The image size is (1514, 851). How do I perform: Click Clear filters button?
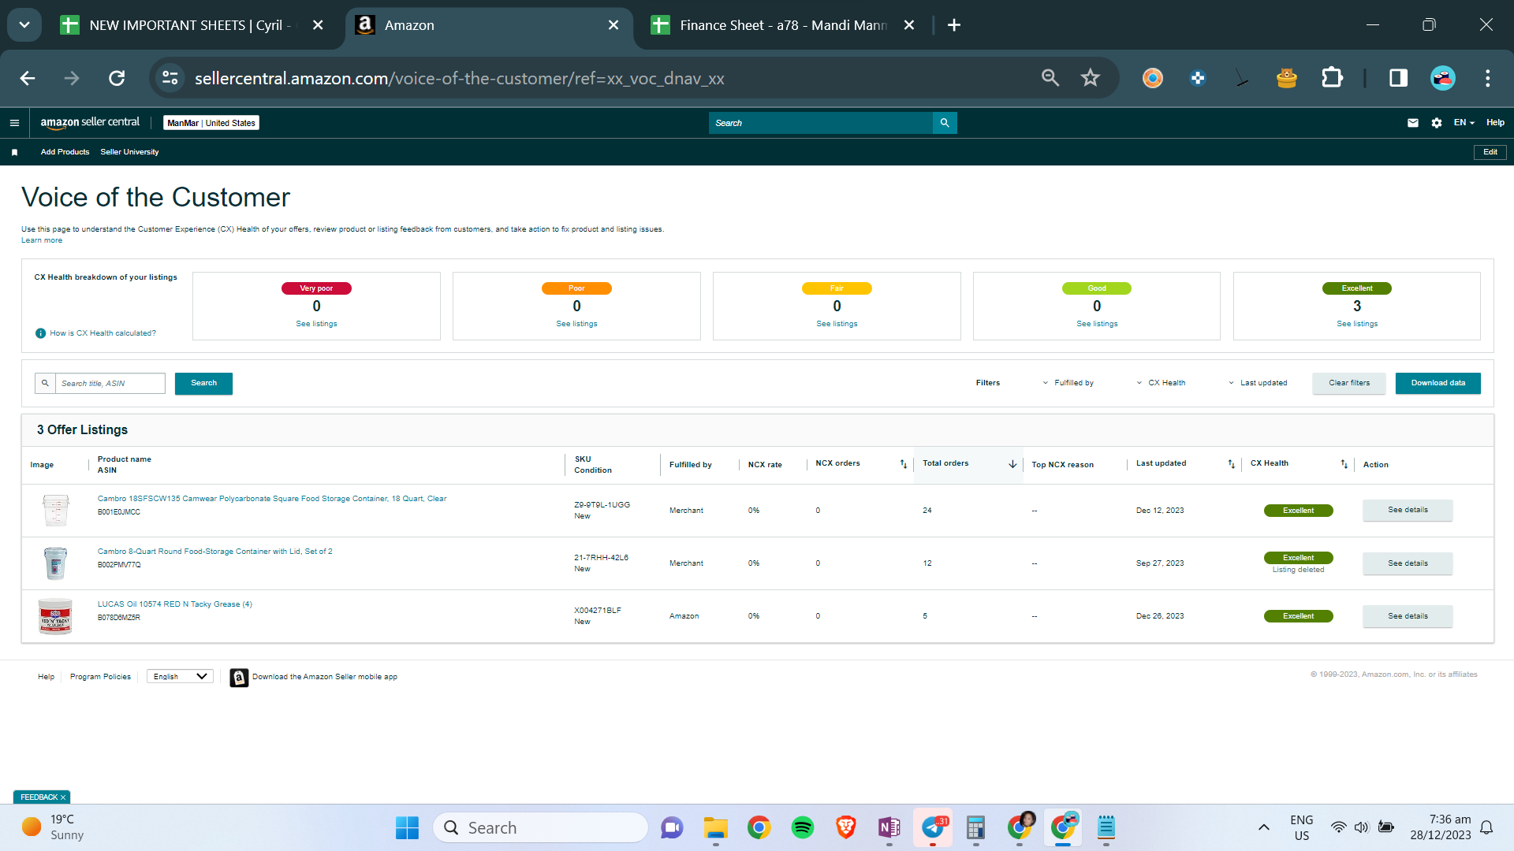(1349, 383)
